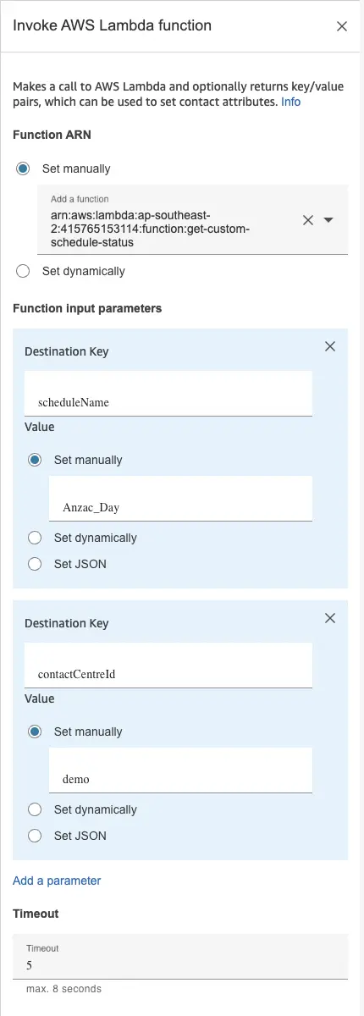Choose Set dynamically for the contactCentreId value
Viewport: 364px width, 1016px height.
point(36,809)
